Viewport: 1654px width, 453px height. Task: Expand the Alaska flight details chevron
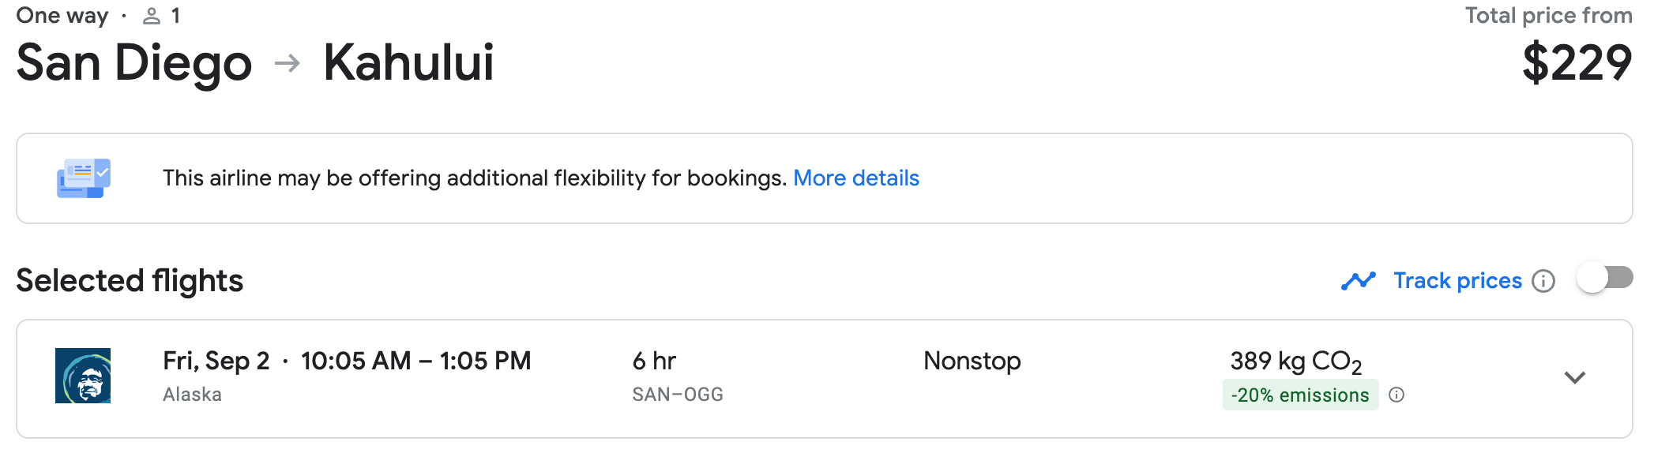(1575, 377)
